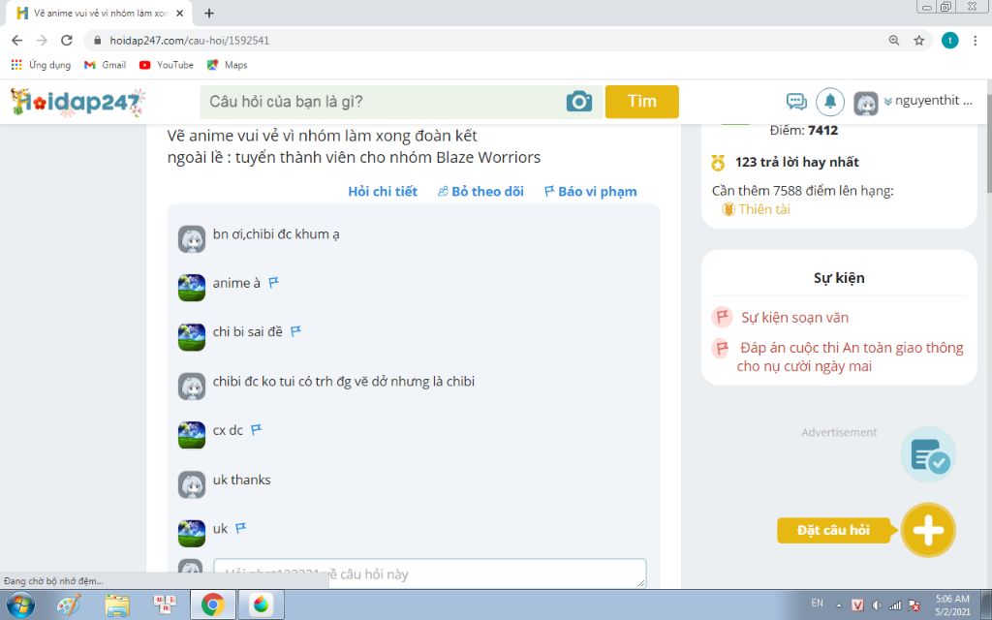The height and width of the screenshot is (620, 992).
Task: Click avatar beside 'chi bi sai đề' comment
Action: click(191, 337)
